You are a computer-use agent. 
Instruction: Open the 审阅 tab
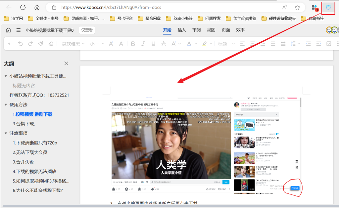point(197,30)
